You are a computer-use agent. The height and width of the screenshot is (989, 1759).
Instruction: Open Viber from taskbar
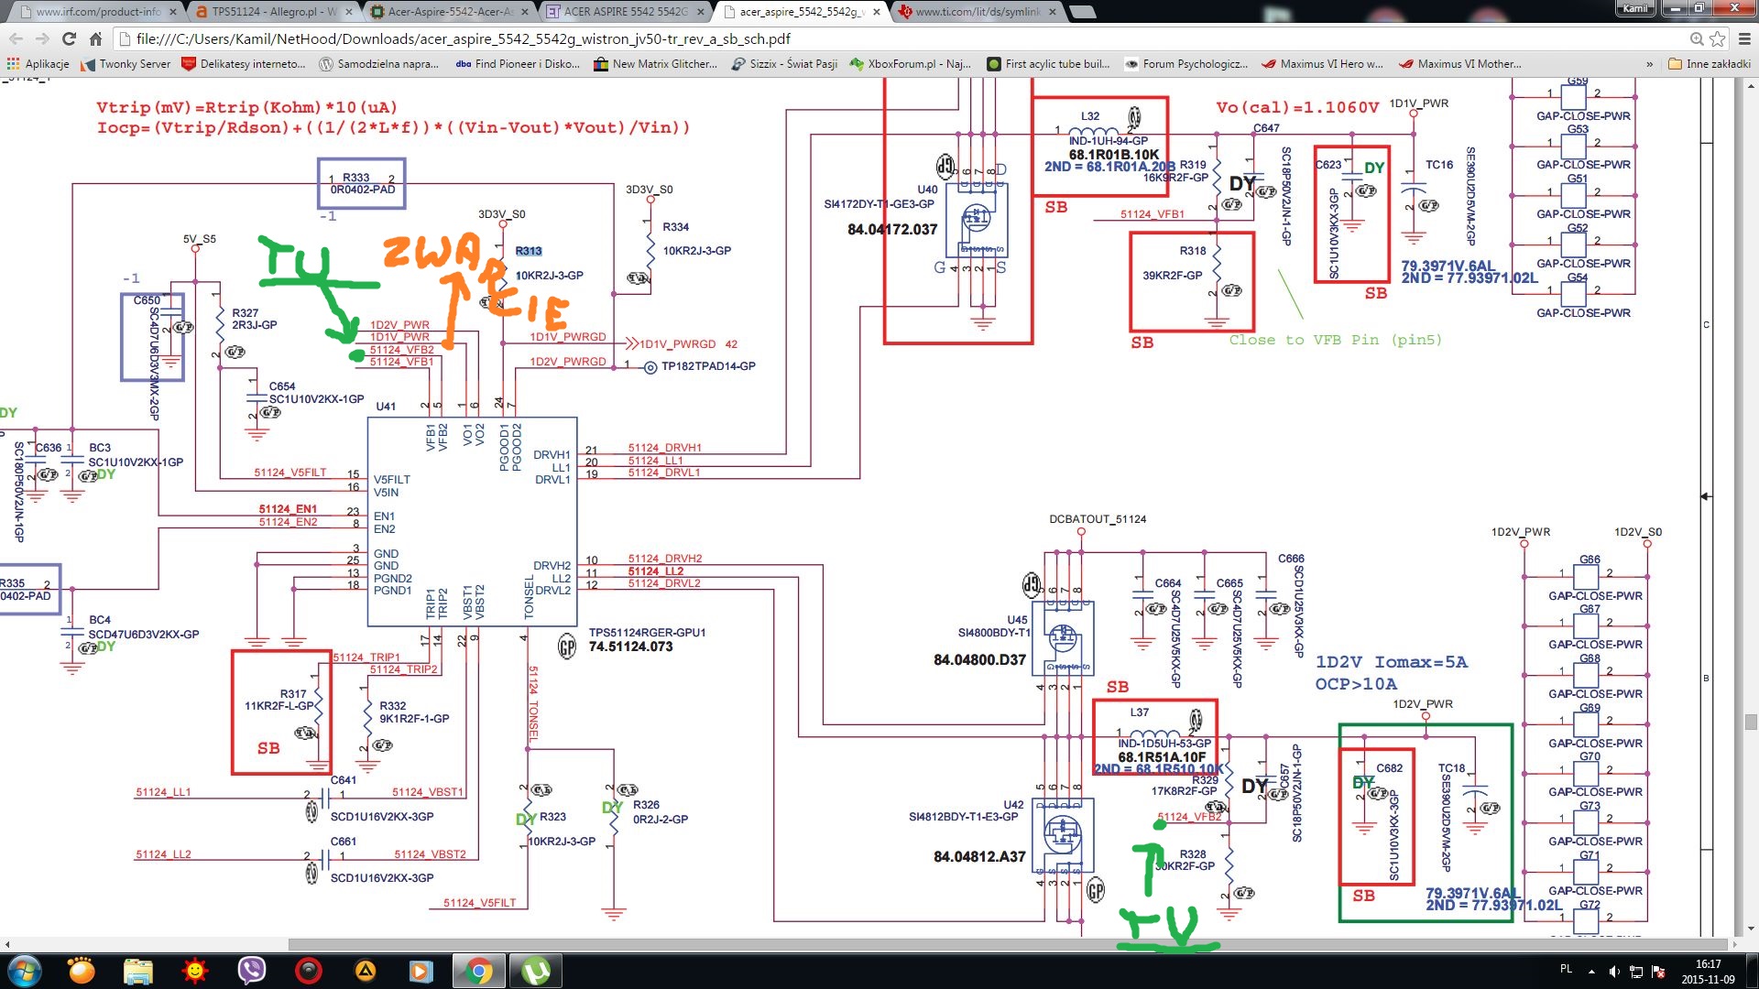point(252,971)
